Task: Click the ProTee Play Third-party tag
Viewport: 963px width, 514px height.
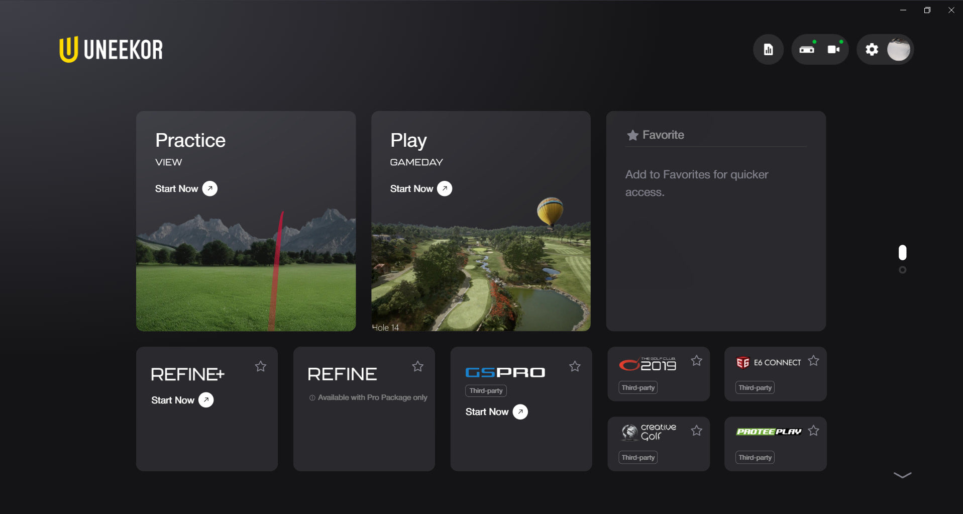Action: [x=755, y=457]
